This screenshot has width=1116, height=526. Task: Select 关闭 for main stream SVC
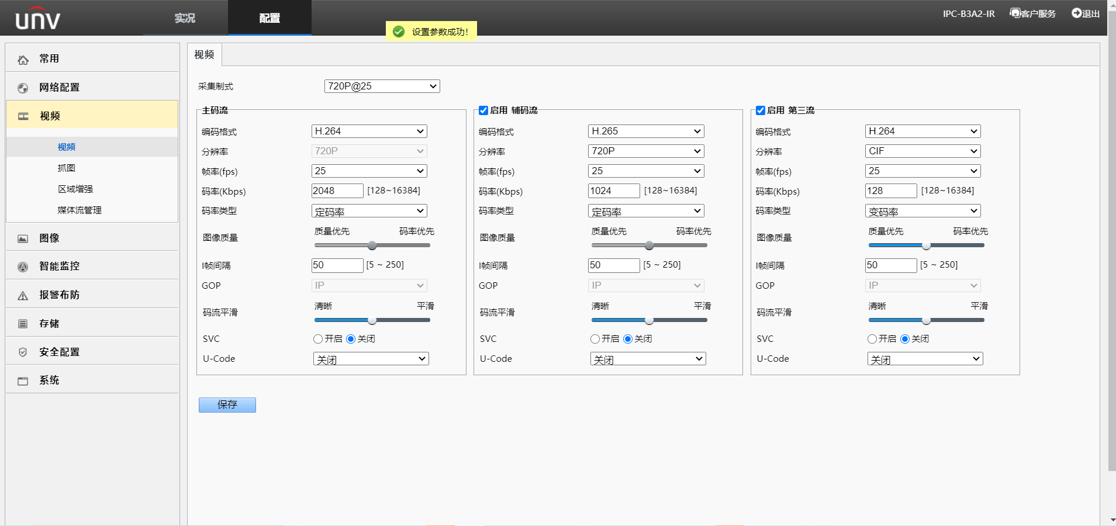point(351,339)
